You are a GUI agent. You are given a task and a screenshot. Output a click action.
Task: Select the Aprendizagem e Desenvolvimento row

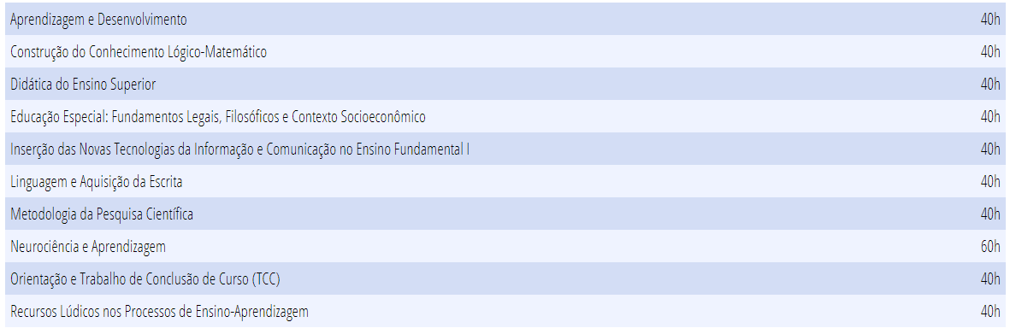505,20
